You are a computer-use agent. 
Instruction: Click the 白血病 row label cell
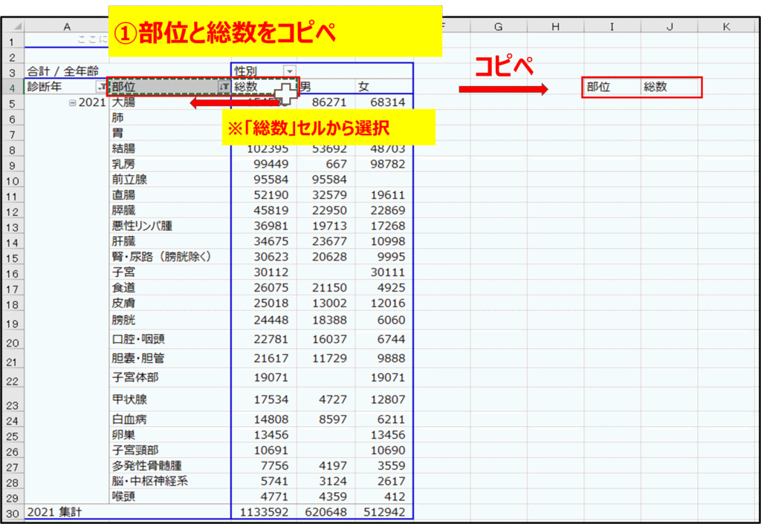tap(169, 420)
